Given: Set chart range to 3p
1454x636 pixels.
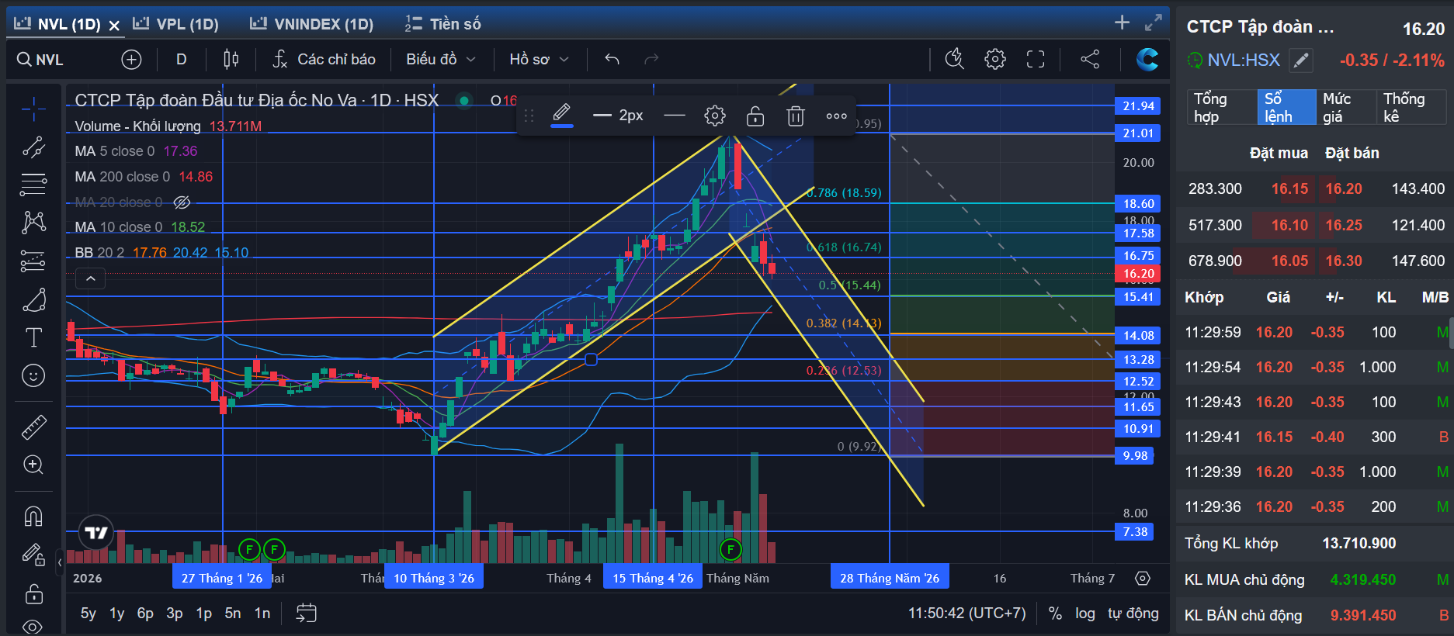Looking at the screenshot, I should [175, 614].
